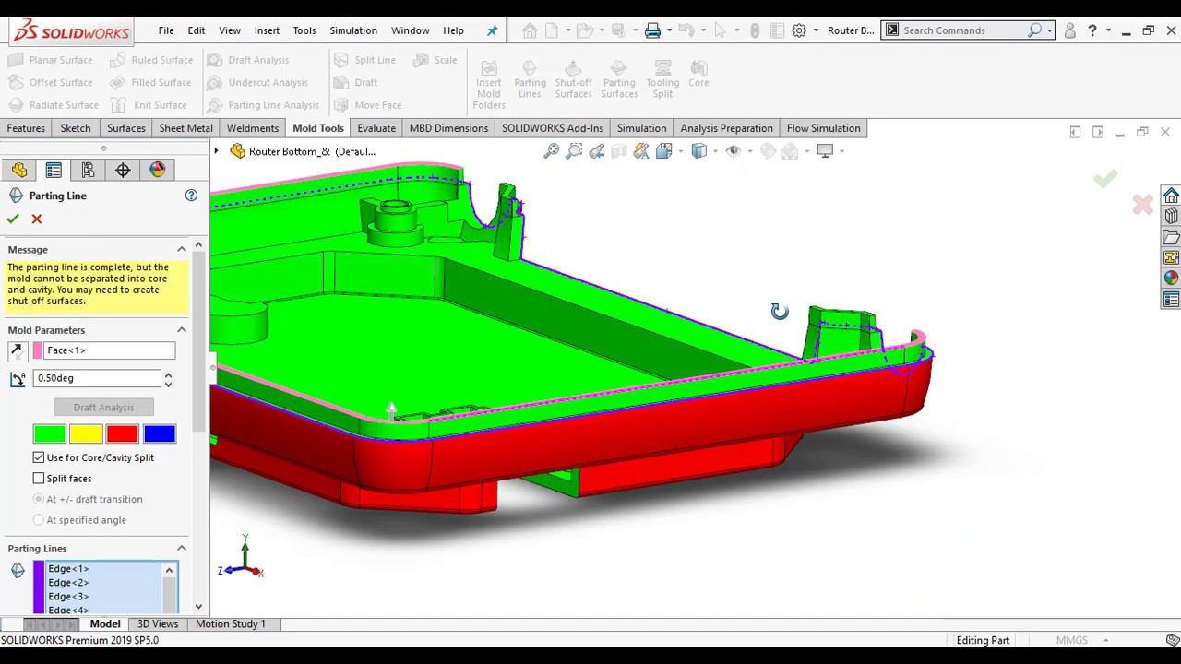
Task: Click the 0.50deg draft angle field
Action: pos(97,378)
